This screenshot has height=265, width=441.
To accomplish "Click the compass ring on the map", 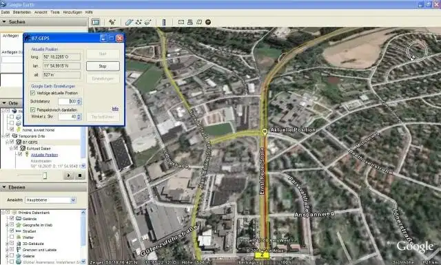I will point(417,51).
